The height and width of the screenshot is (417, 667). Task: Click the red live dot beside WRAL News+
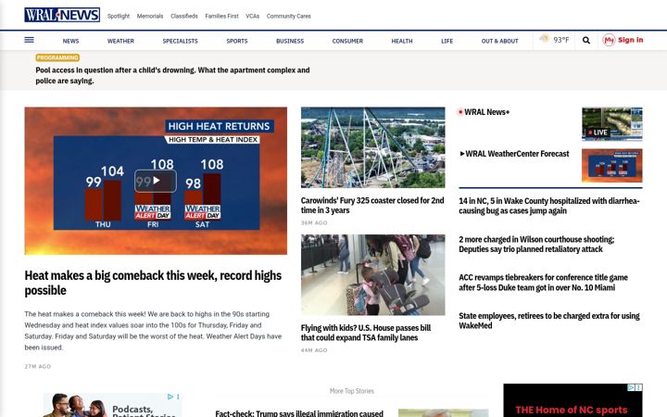pos(460,112)
